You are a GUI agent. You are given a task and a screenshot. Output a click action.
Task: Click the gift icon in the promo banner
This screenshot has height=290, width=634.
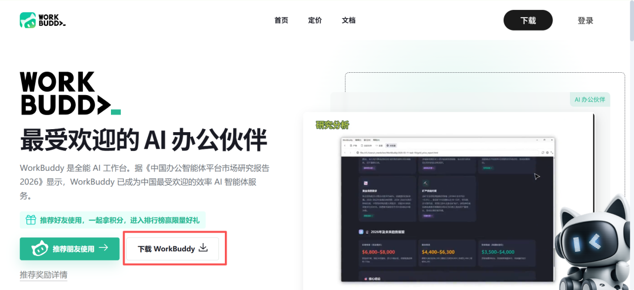[x=31, y=220]
